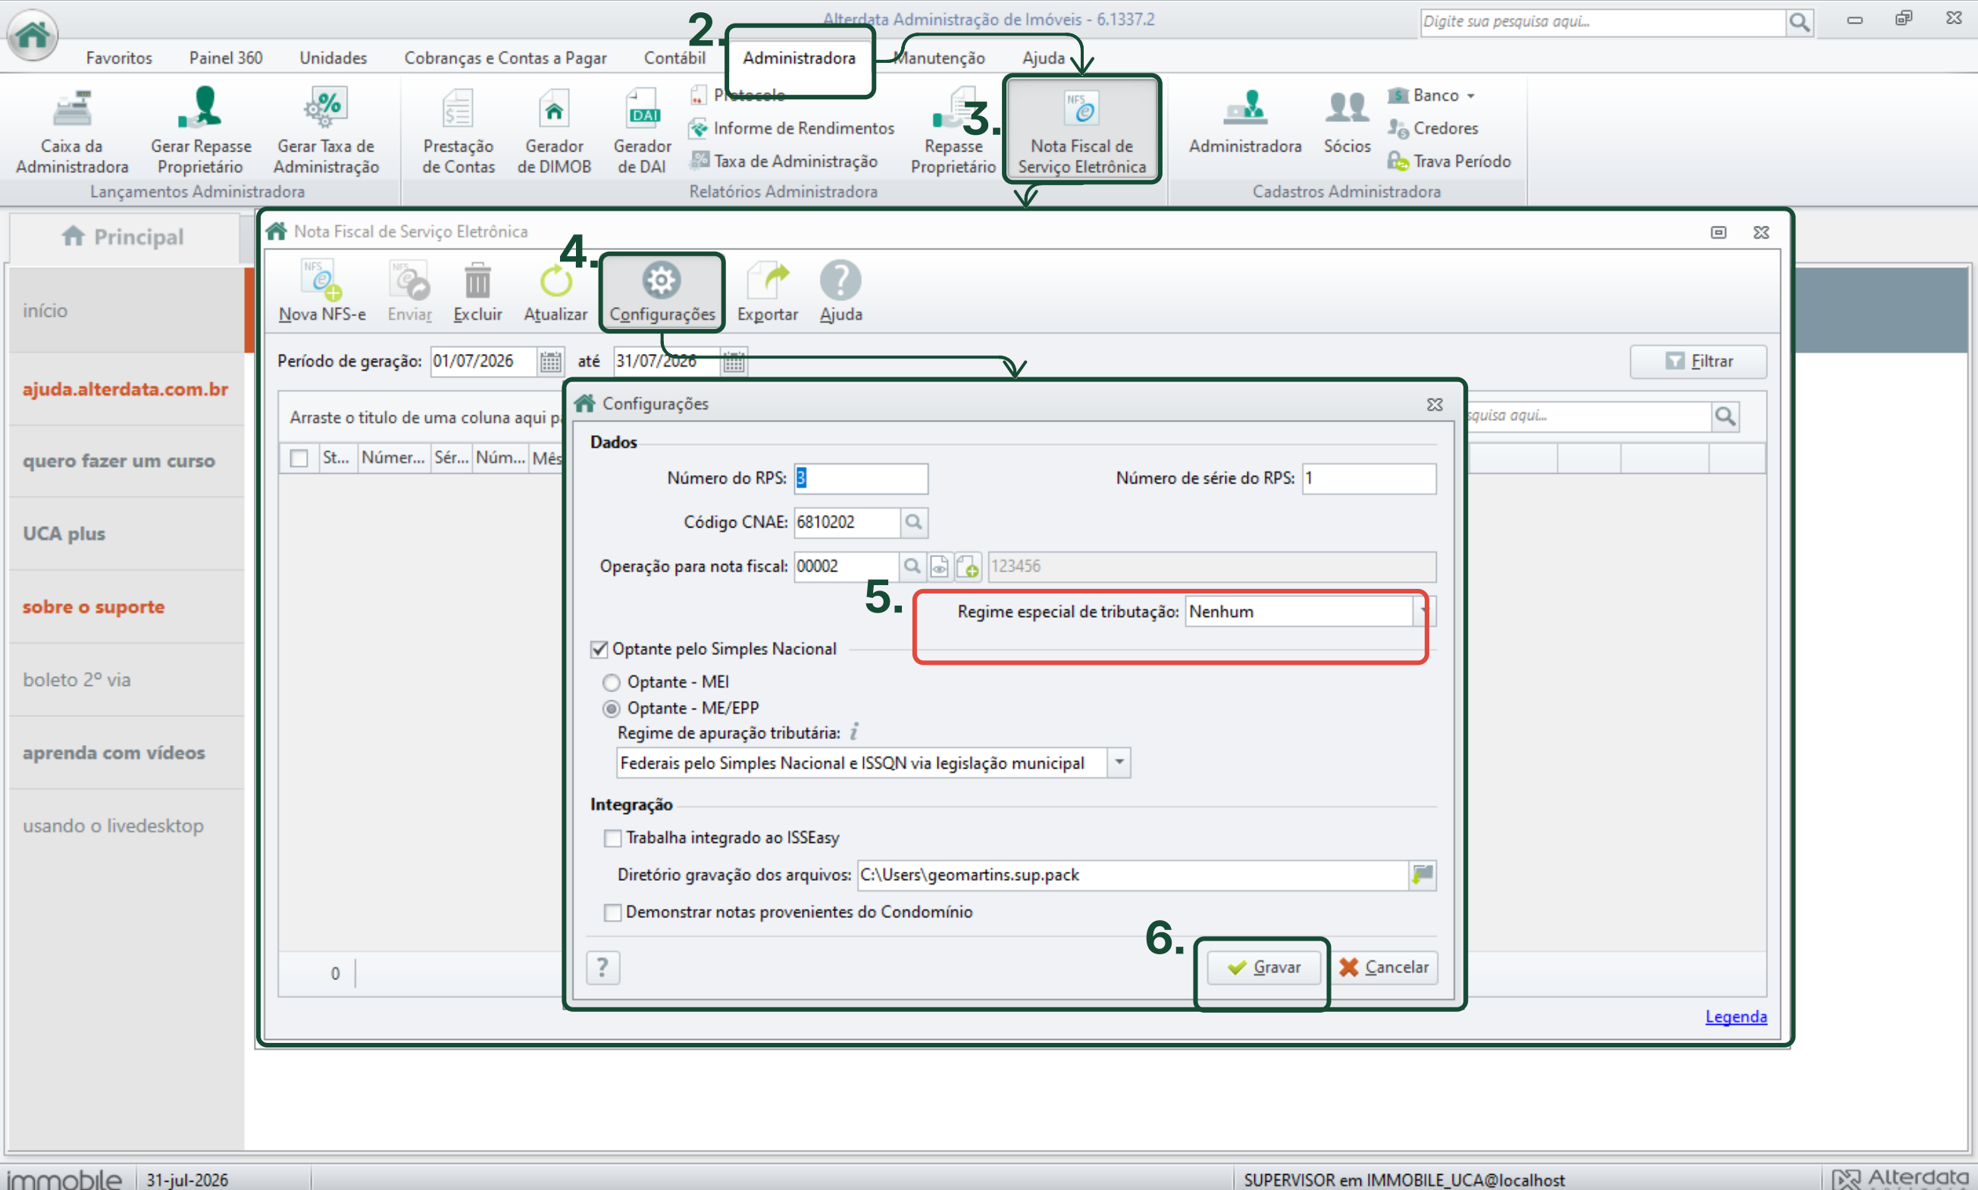
Task: Click the top search magnifier icon
Action: point(1799,23)
